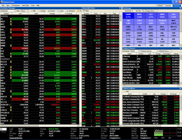
Task: Open the Volume Actives dropdown
Action: [149, 51]
